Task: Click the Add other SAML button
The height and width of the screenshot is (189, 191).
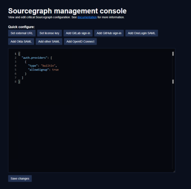Action: [x=49, y=41]
